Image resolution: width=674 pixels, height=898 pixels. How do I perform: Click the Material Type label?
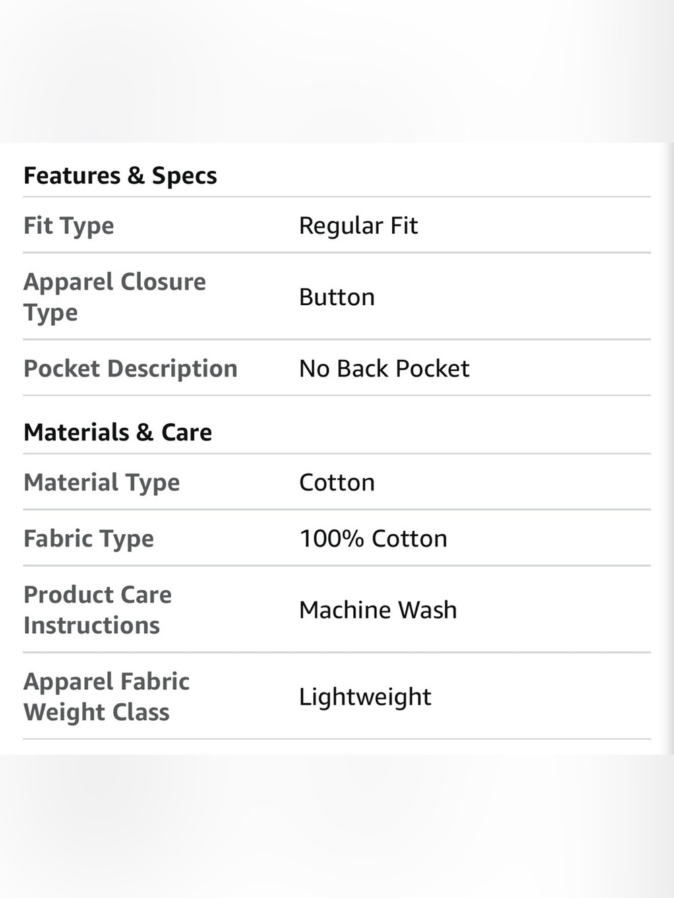[102, 482]
